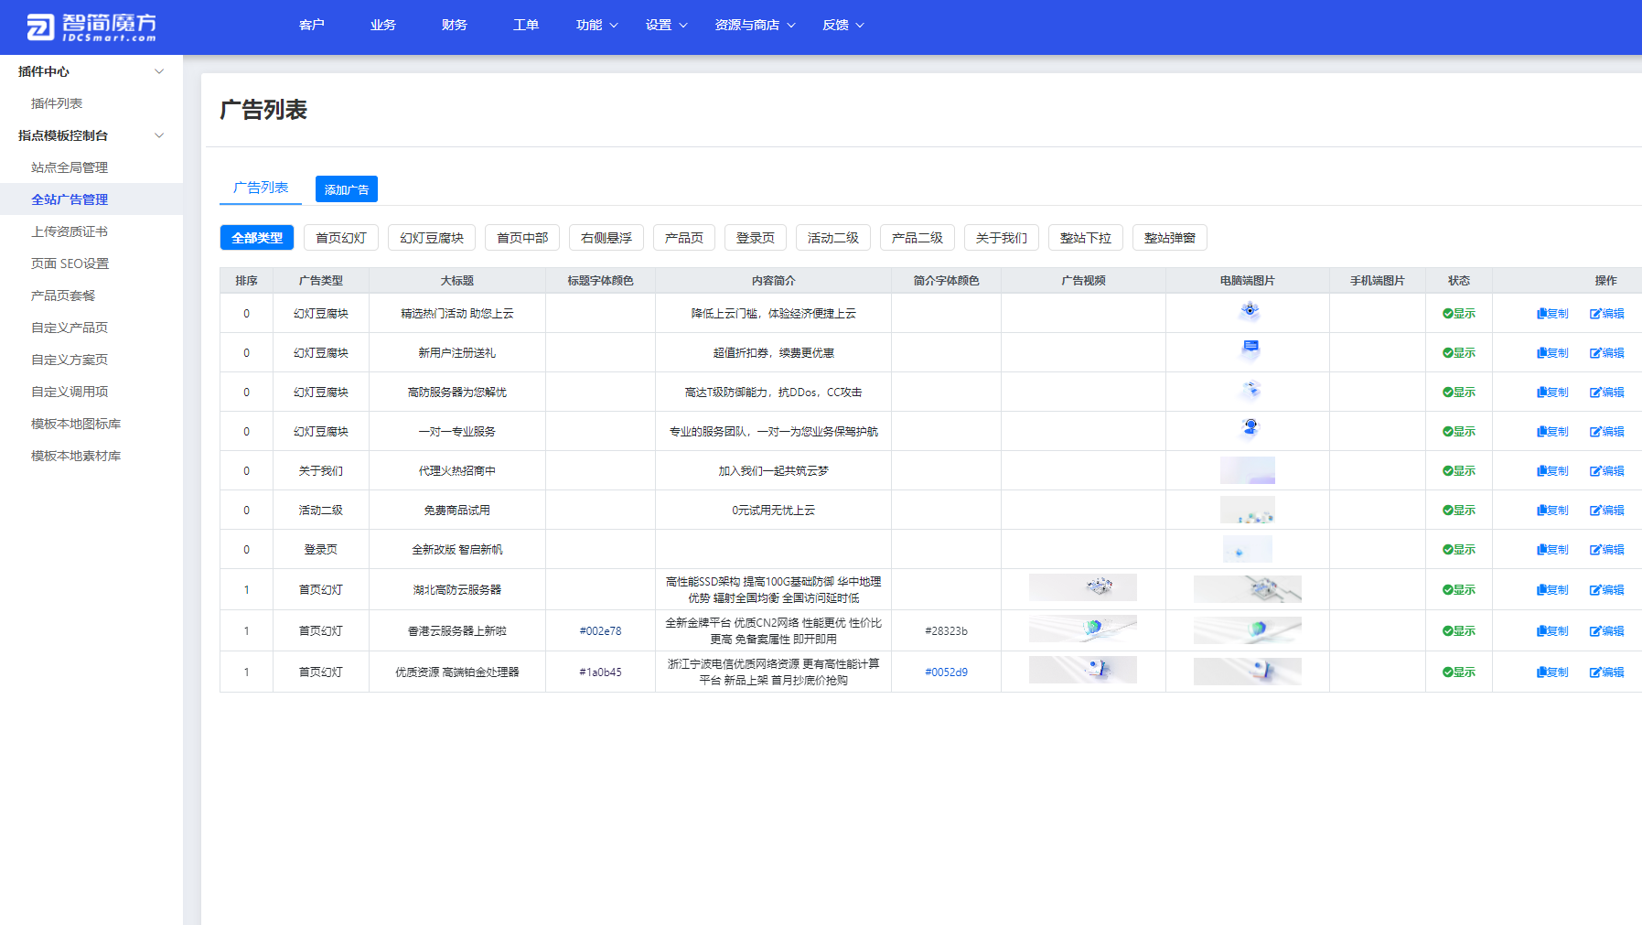
Task: Open the 香港云服务器上新啦 ad video thumbnail
Action: [x=1083, y=629]
